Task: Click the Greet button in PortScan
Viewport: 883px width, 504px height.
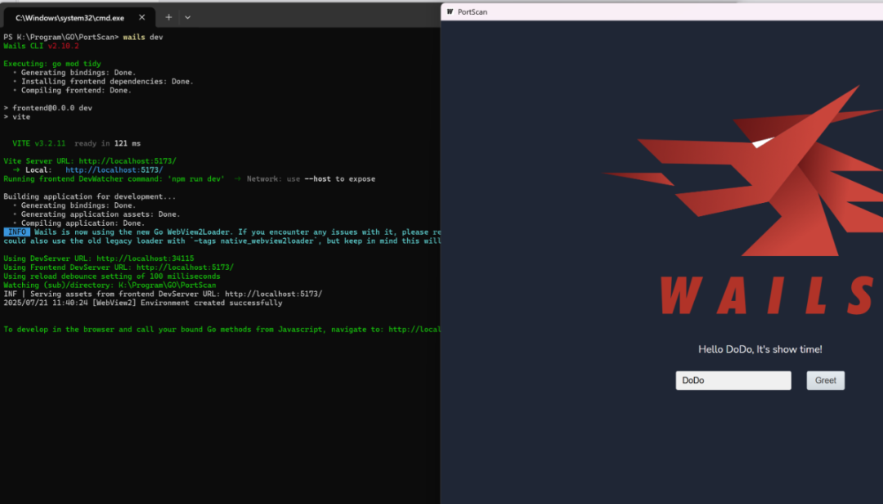Action: click(x=825, y=380)
